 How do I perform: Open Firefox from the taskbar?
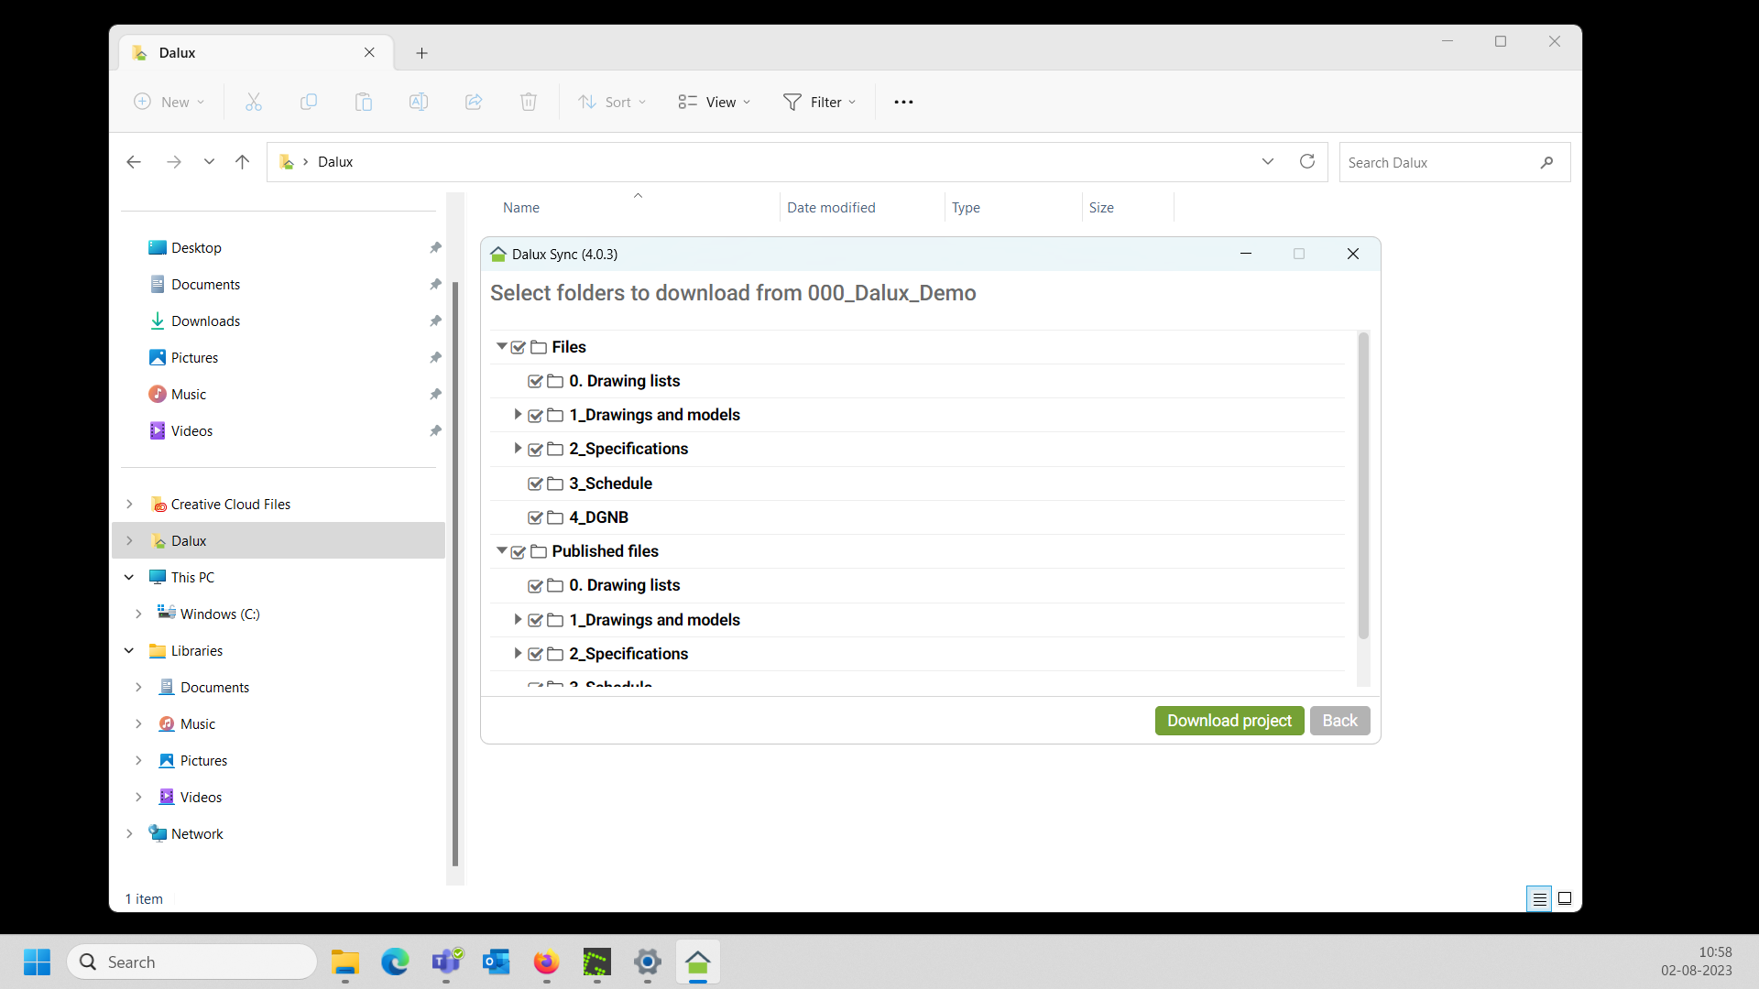point(547,962)
